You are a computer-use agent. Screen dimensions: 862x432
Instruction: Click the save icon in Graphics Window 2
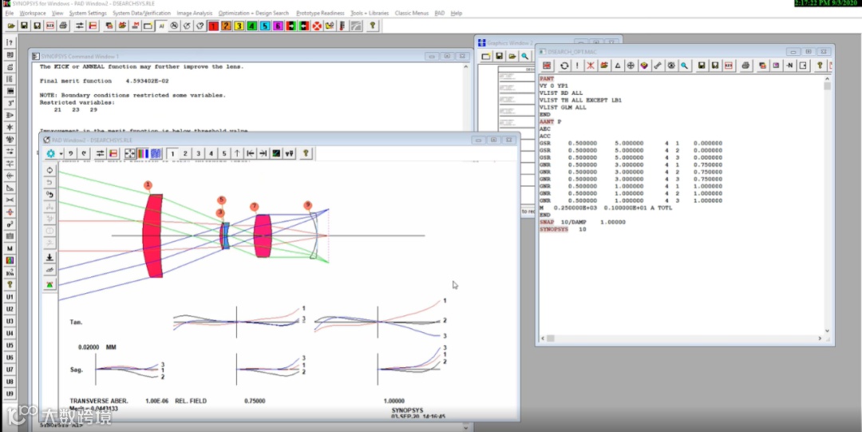(499, 56)
